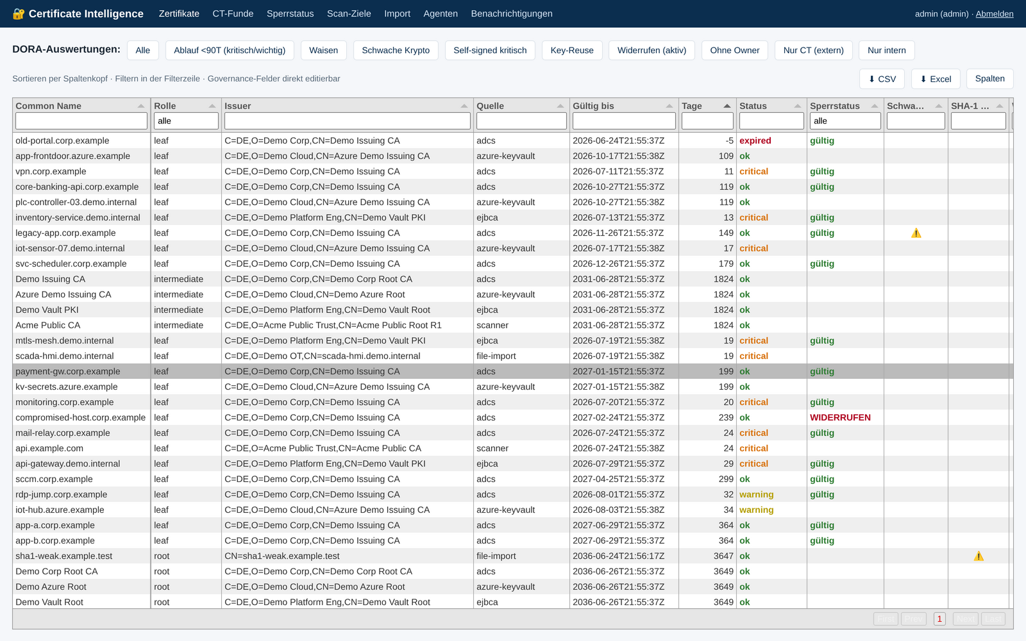Image resolution: width=1026 pixels, height=641 pixels.
Task: Go to Scan-Ziele page
Action: [349, 13]
